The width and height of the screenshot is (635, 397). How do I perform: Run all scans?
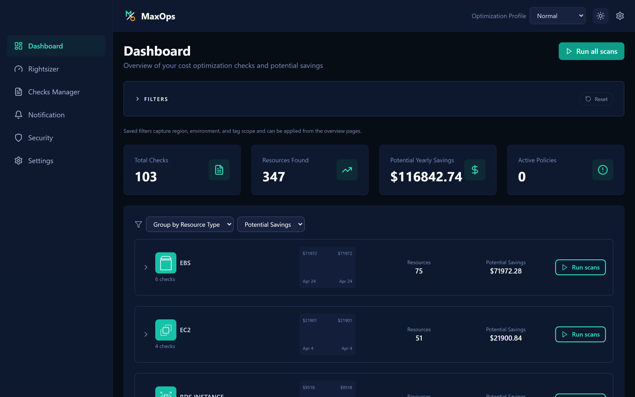tap(591, 51)
